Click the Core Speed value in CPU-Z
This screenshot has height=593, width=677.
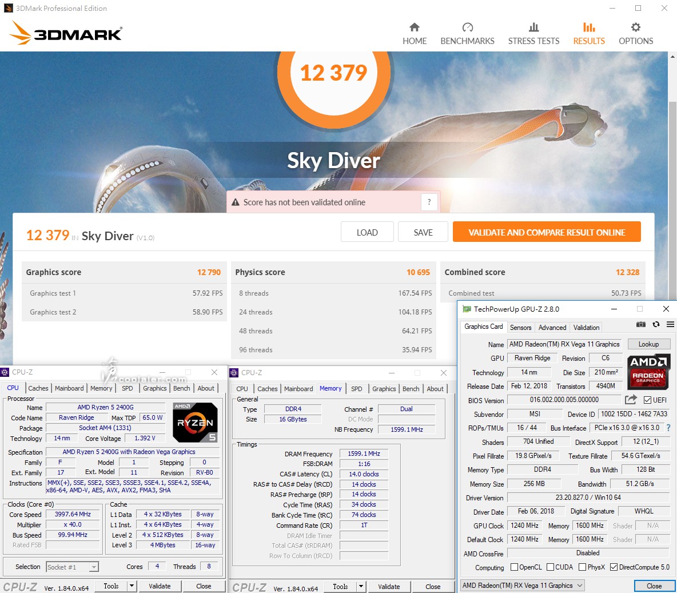point(73,514)
